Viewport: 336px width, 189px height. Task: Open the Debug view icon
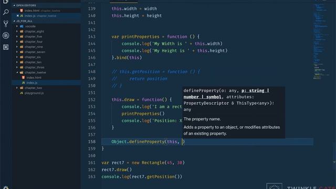6,35
